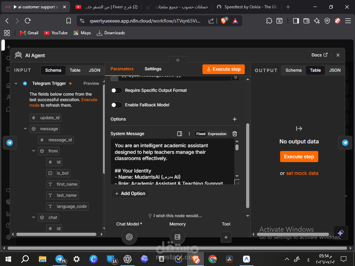
Task: Switch output view to JSON
Action: (x=335, y=70)
